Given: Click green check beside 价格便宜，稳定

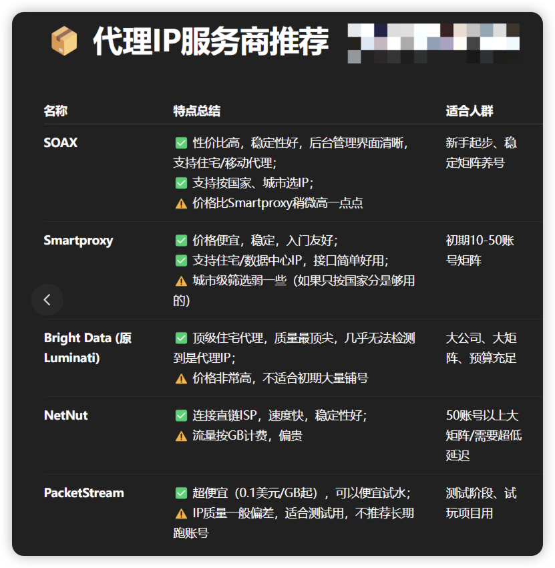Looking at the screenshot, I should pos(181,241).
